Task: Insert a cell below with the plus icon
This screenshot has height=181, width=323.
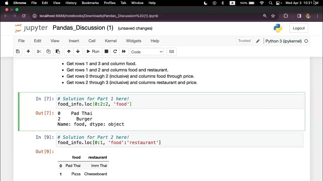Action: [28, 52]
